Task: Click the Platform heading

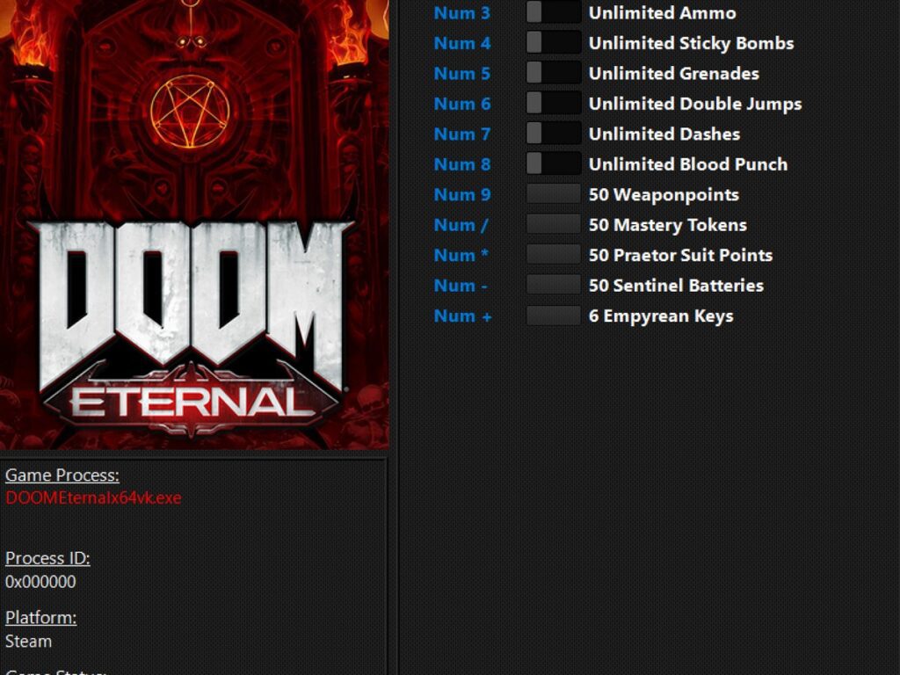Action: pos(40,618)
